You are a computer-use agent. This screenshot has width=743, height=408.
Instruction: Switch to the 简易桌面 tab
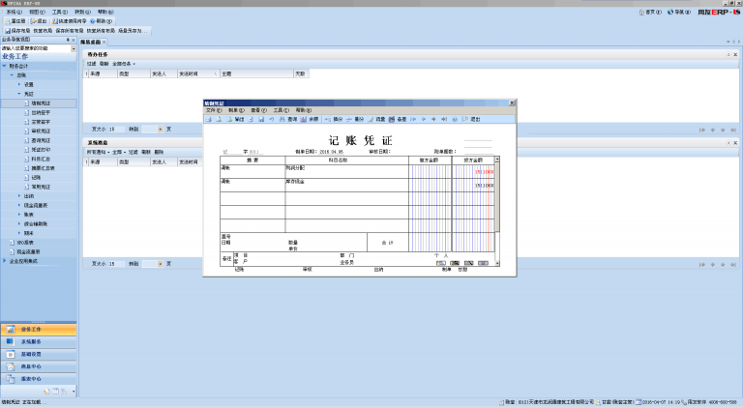click(x=91, y=43)
